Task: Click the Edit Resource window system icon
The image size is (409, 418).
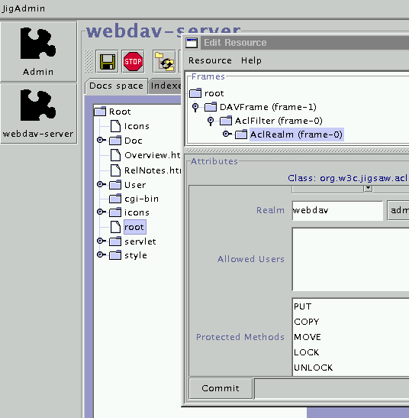Action: click(x=192, y=43)
